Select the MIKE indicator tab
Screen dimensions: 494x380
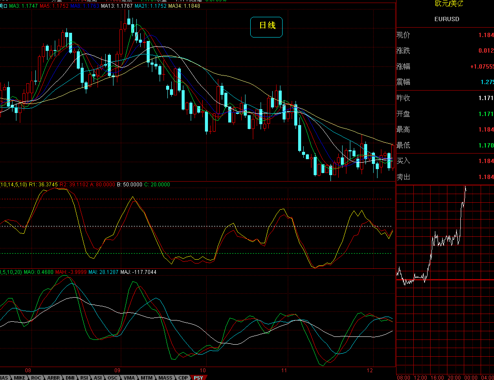click(x=19, y=377)
